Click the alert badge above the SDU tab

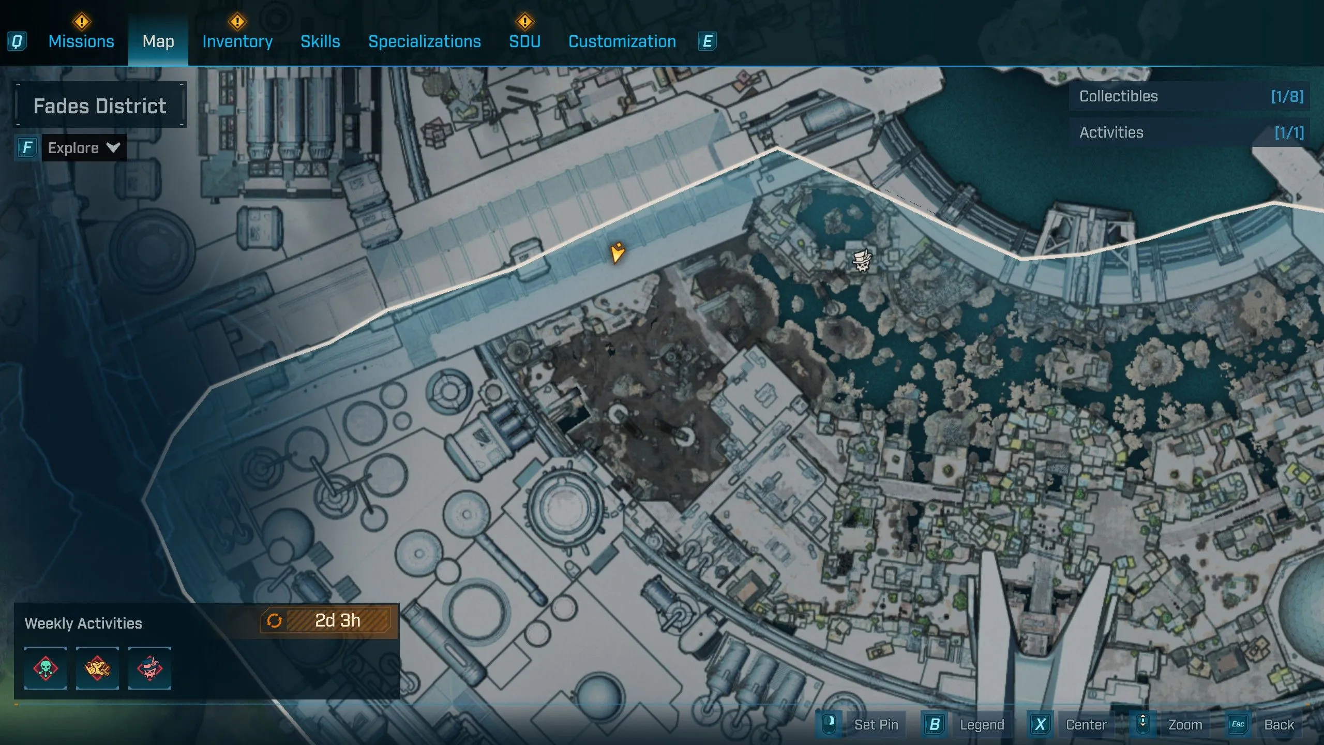pos(524,22)
